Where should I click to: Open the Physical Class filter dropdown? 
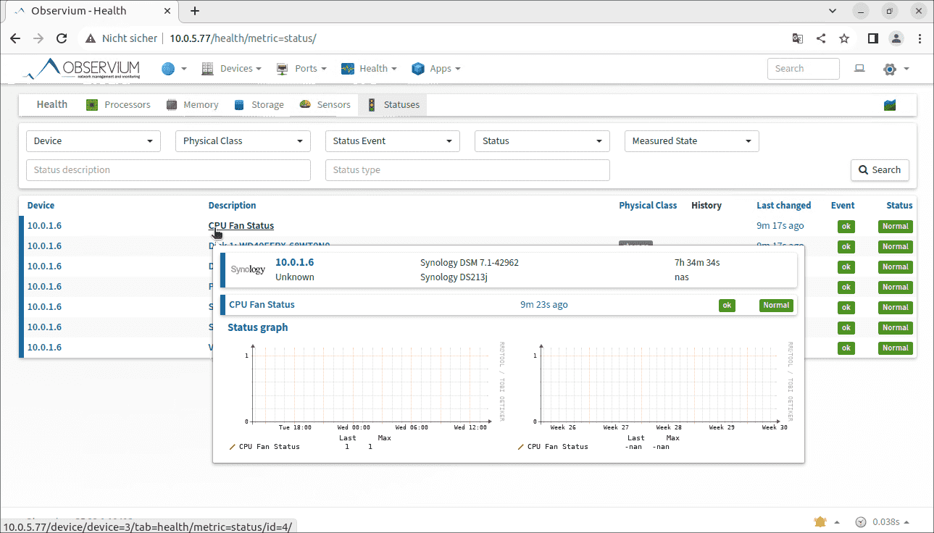pos(243,141)
